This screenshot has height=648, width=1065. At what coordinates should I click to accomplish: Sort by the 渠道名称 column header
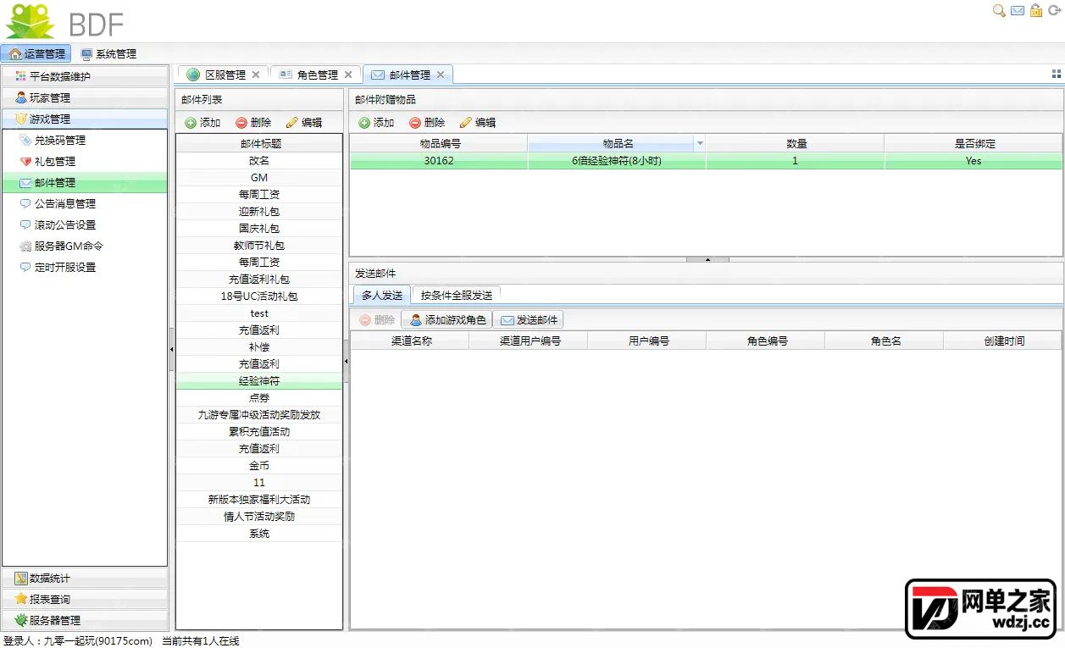[x=410, y=341]
